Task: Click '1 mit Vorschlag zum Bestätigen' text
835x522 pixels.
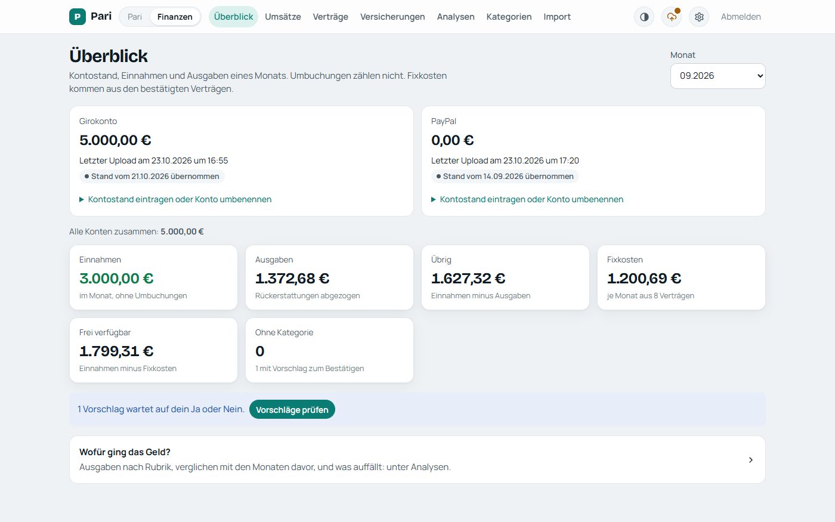Action: (x=310, y=369)
